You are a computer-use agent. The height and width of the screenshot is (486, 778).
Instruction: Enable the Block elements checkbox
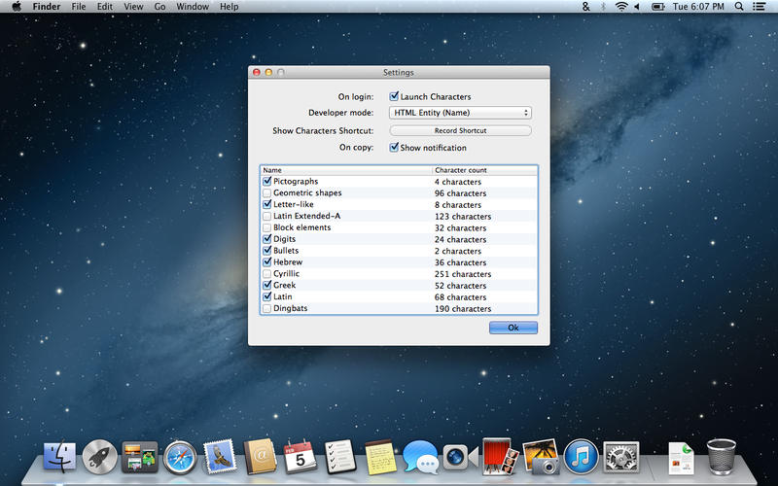(x=266, y=227)
